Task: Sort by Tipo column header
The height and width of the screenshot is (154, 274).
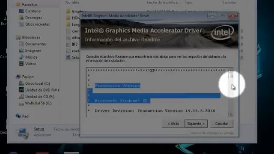Action: [188, 3]
